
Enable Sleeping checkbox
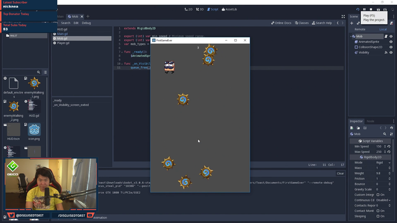click(x=378, y=216)
